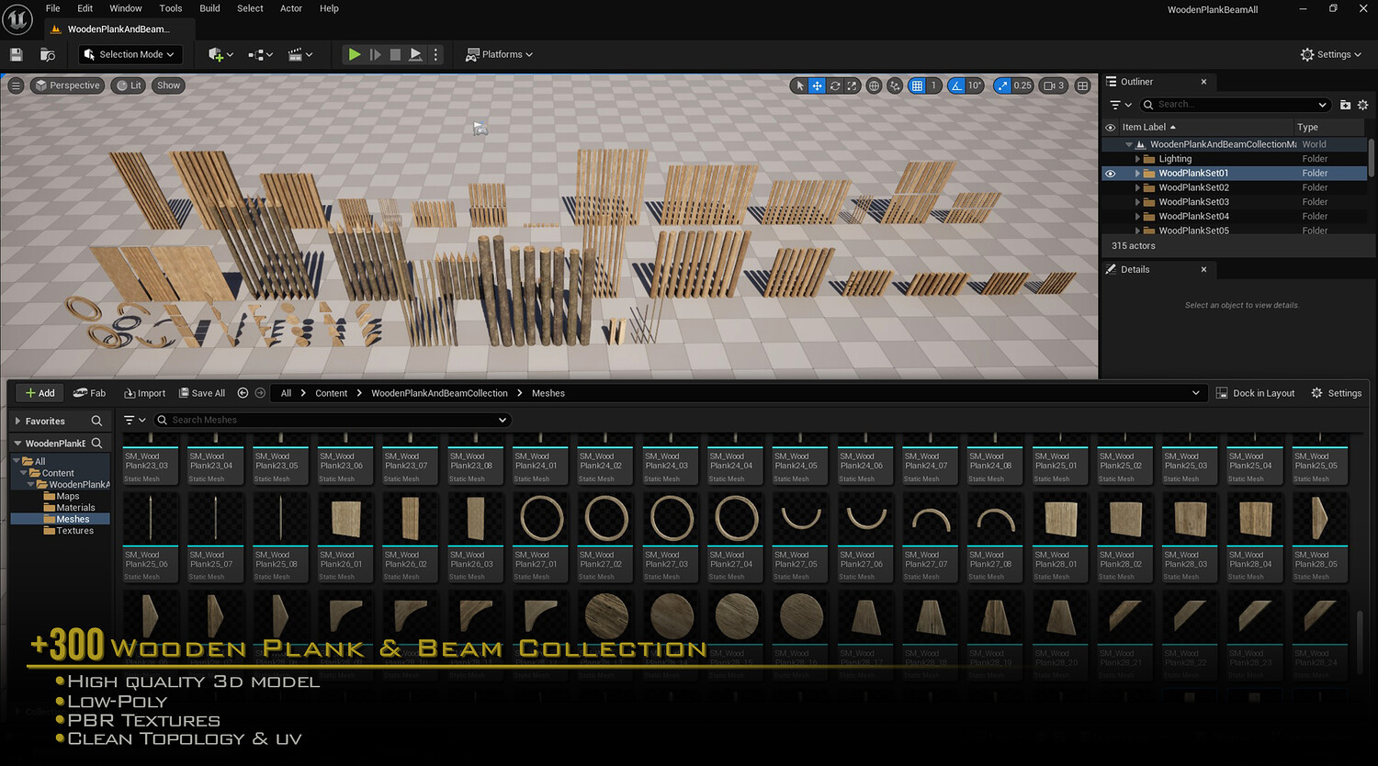Open Fab from the content browser

point(89,393)
